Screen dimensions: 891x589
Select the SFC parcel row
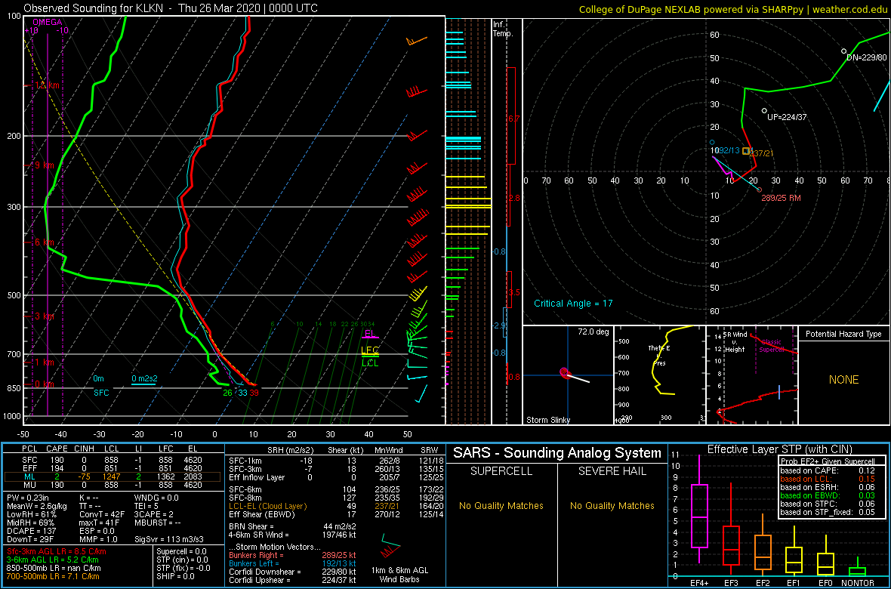click(x=114, y=459)
